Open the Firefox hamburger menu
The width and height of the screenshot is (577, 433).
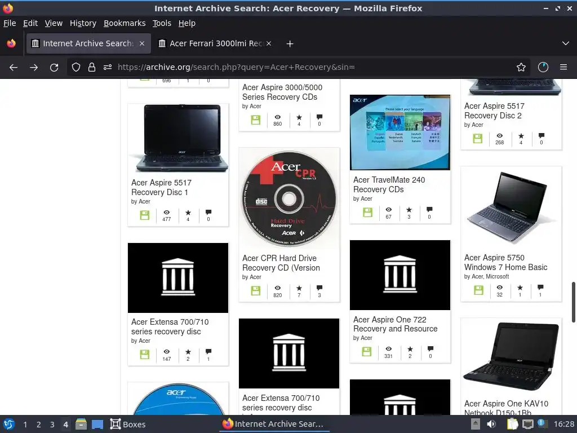[x=563, y=68]
